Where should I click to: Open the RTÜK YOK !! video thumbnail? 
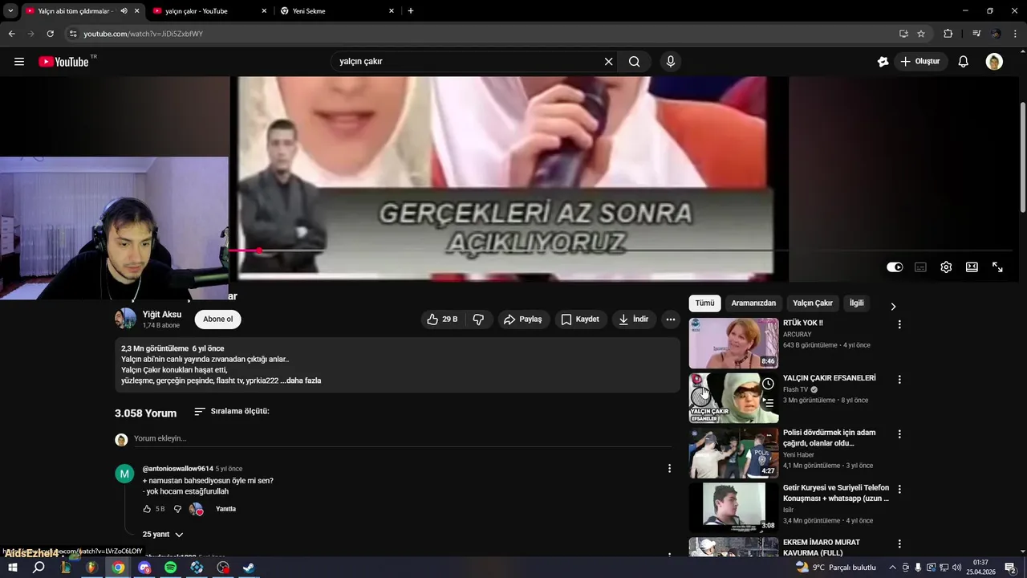[x=733, y=343]
